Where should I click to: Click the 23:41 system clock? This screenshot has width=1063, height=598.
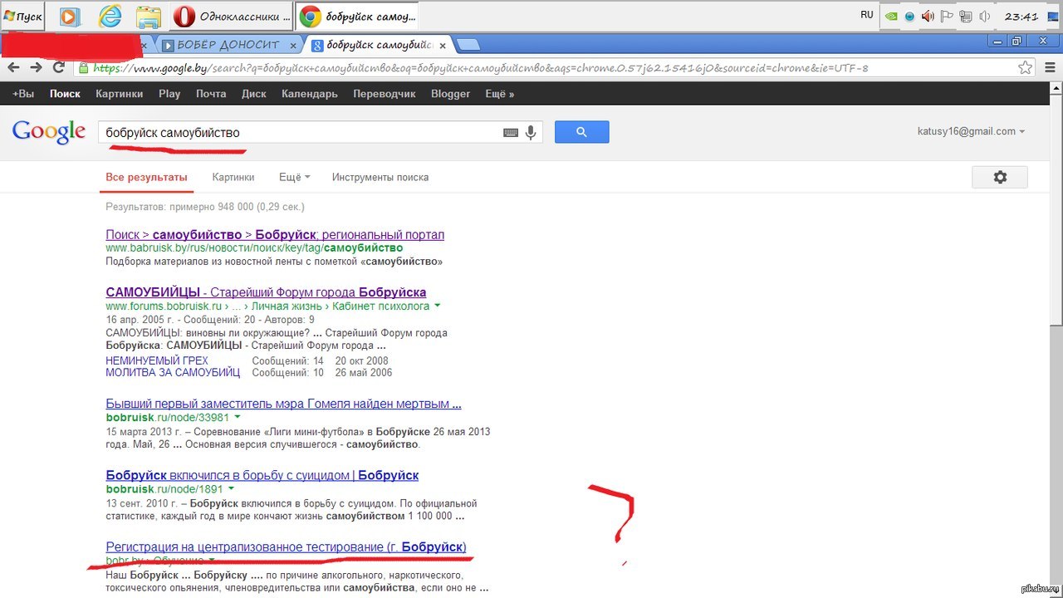tap(1021, 16)
